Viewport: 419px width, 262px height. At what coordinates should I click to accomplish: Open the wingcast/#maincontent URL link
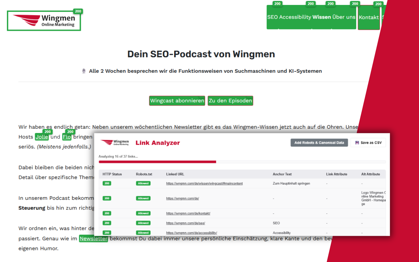[x=205, y=183]
